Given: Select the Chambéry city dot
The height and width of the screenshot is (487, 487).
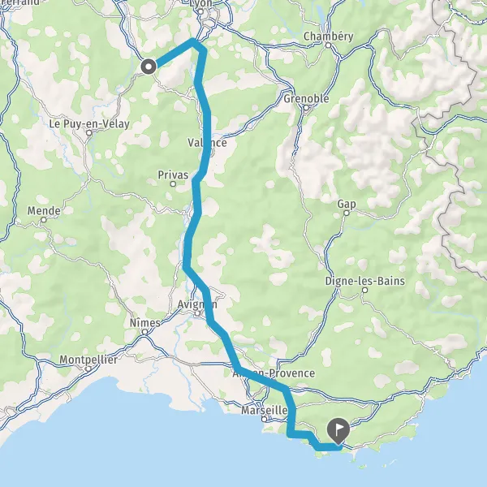Looking at the screenshot, I should (329, 45).
